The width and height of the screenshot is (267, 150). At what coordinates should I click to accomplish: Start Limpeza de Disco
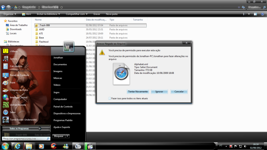point(19,90)
